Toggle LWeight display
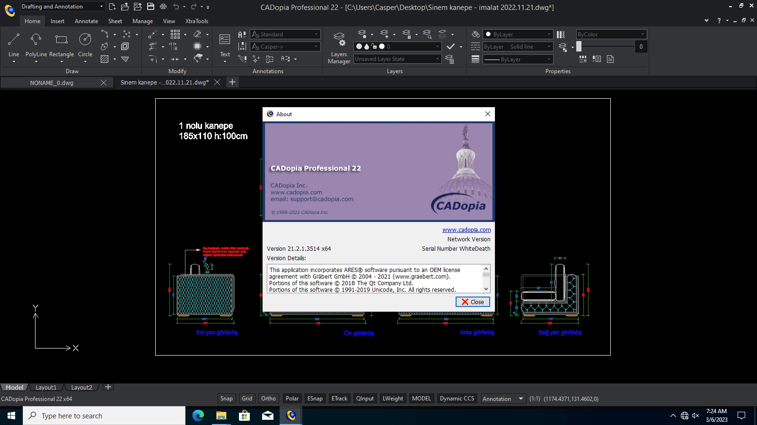757x425 pixels. [x=393, y=399]
